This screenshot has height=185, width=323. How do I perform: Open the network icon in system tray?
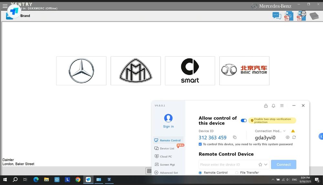pos(283,180)
